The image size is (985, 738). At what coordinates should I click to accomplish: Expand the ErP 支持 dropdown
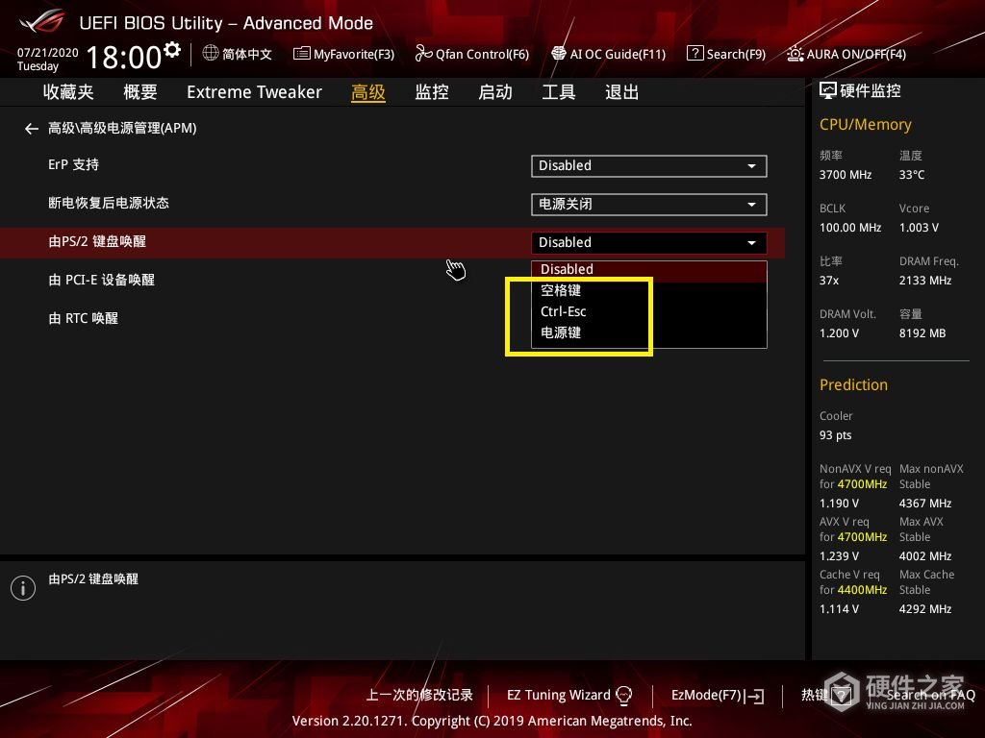tap(649, 166)
